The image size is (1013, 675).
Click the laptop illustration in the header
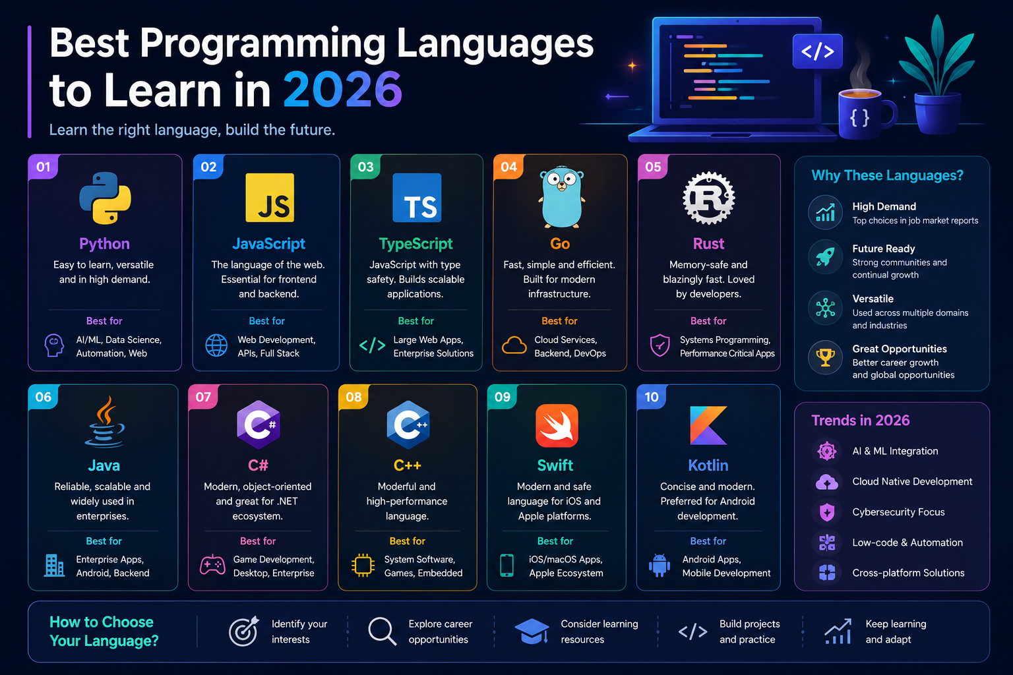[x=732, y=79]
